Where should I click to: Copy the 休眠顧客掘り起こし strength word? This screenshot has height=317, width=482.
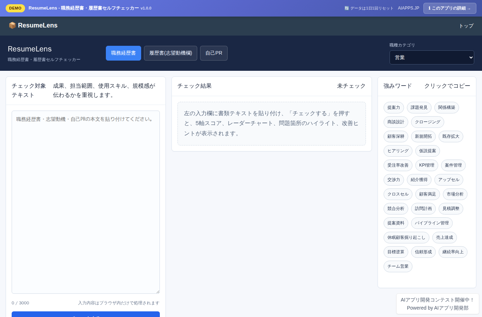point(406,238)
